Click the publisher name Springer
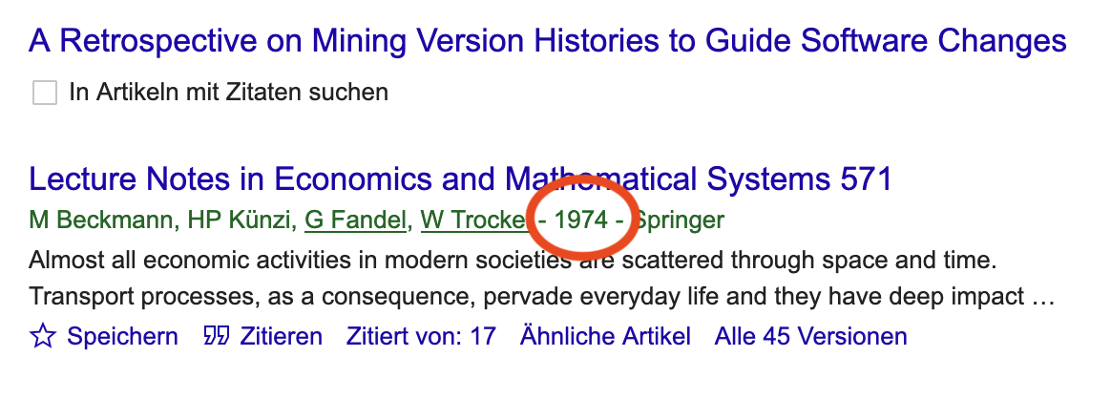The image size is (1111, 399). [x=681, y=220]
